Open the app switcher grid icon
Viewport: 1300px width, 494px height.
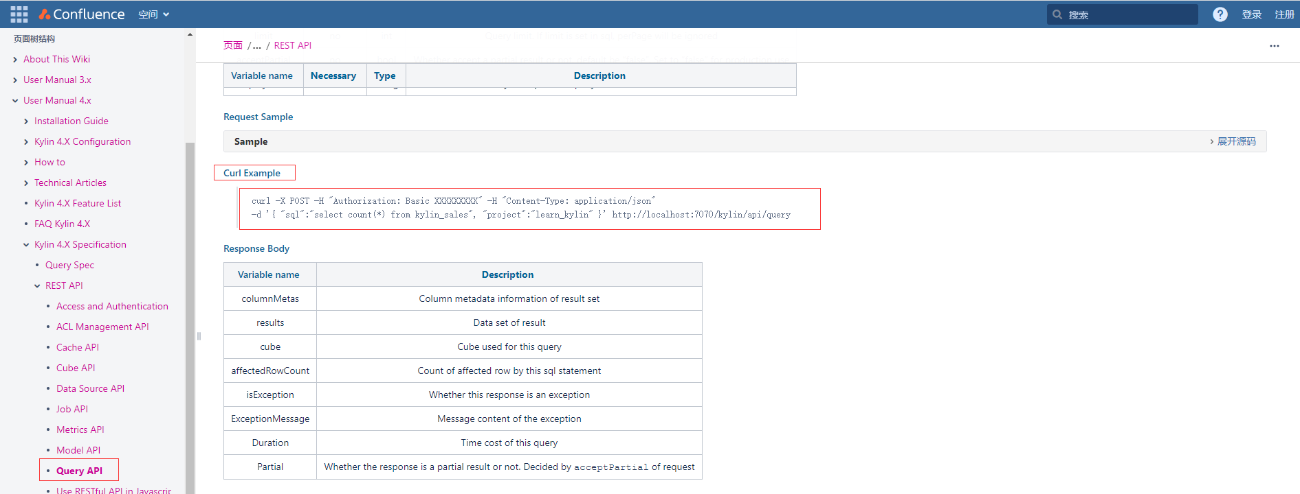pos(19,14)
